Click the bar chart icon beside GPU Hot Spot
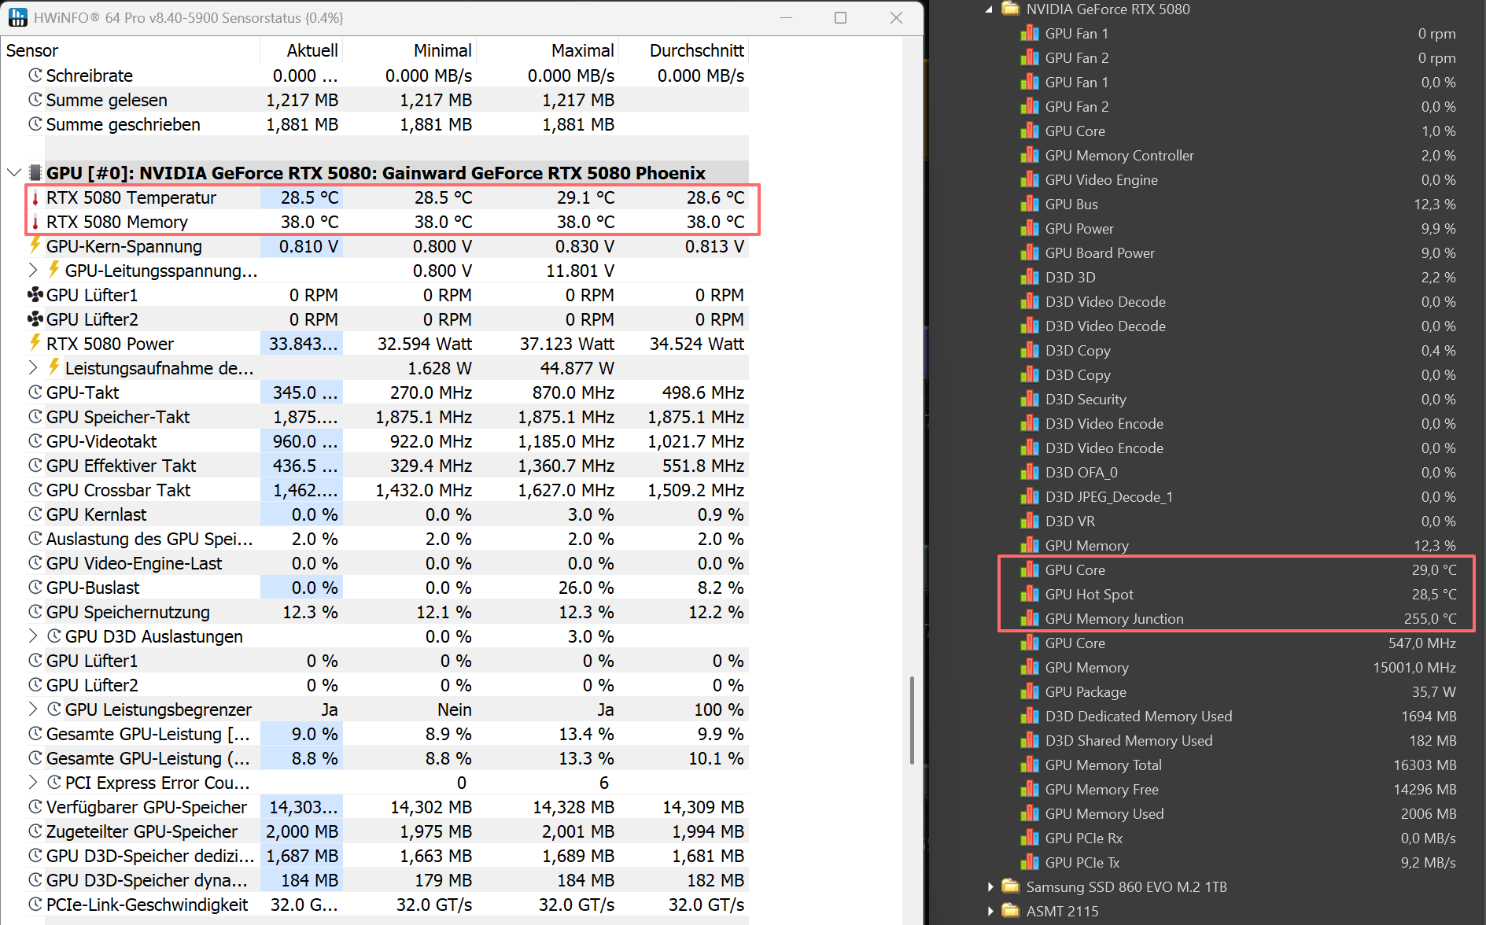This screenshot has height=925, width=1486. (1029, 595)
